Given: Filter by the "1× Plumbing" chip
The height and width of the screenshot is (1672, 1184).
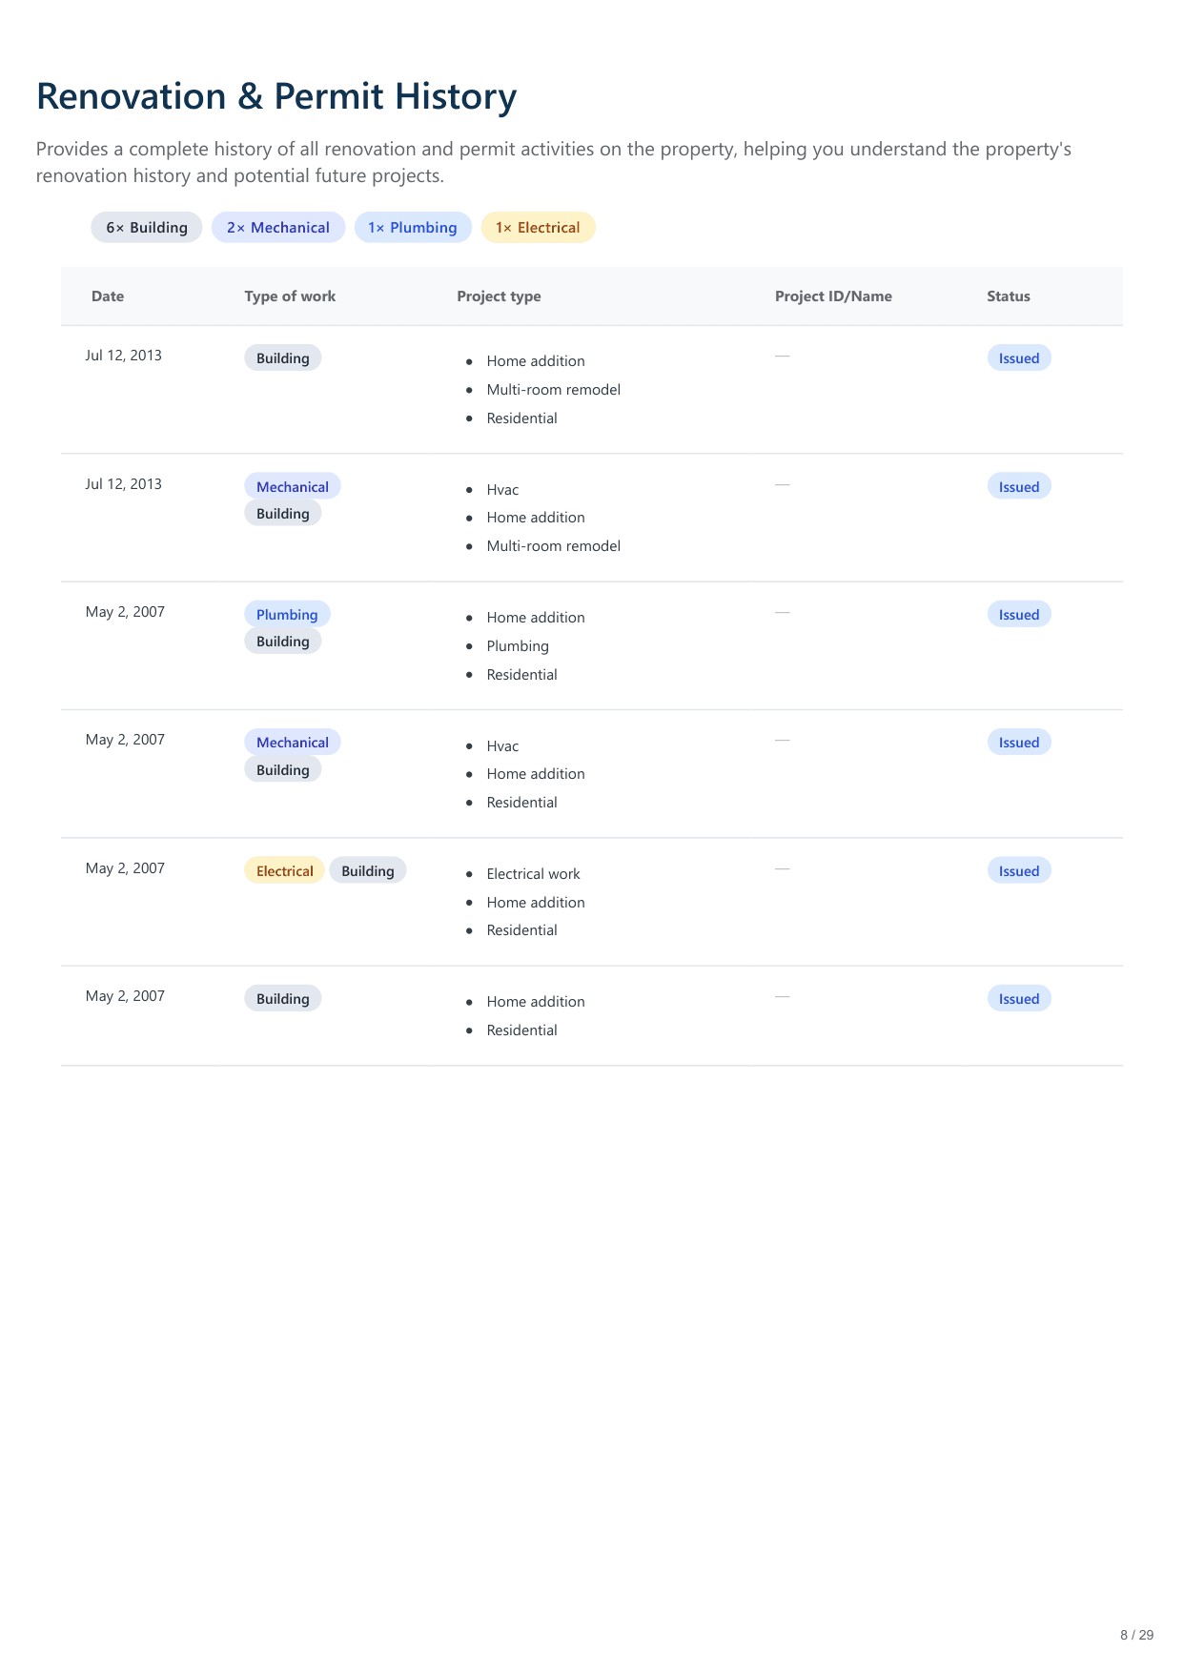Looking at the screenshot, I should point(413,228).
